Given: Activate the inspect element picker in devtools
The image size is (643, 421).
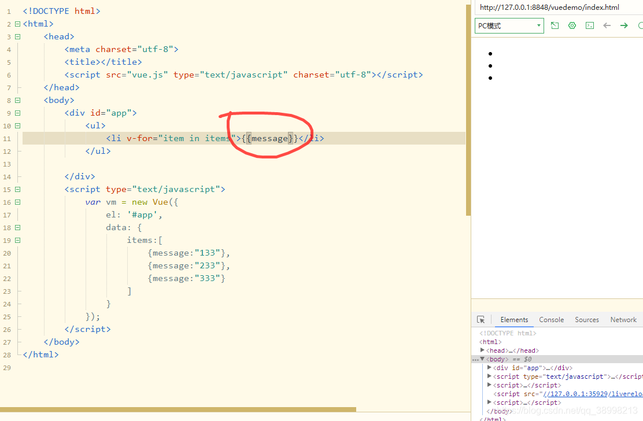Looking at the screenshot, I should click(481, 319).
